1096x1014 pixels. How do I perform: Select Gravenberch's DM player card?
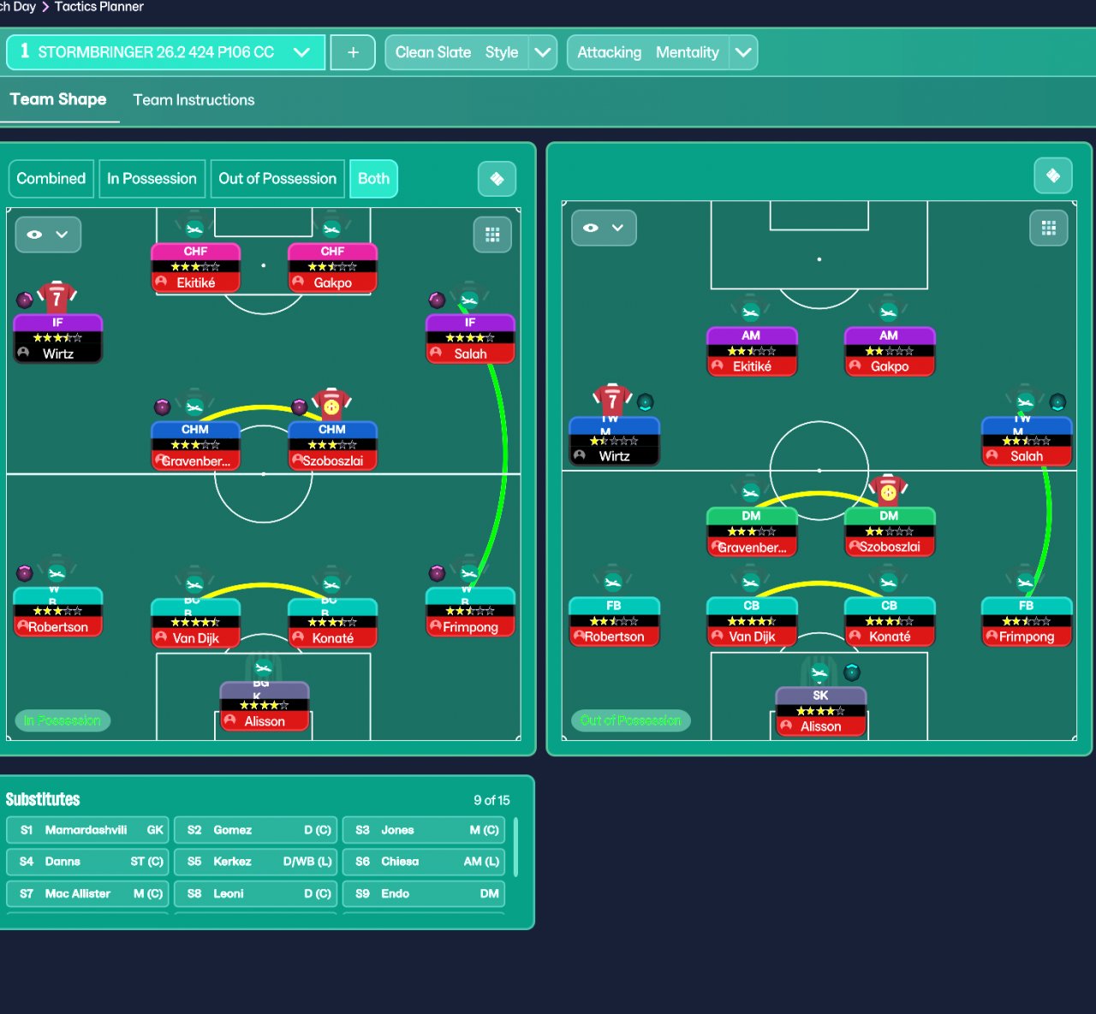752,532
